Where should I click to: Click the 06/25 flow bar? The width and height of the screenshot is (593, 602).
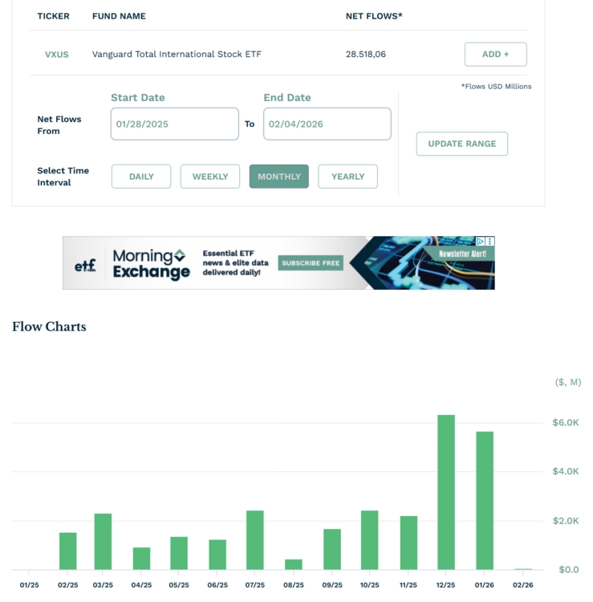(x=217, y=555)
